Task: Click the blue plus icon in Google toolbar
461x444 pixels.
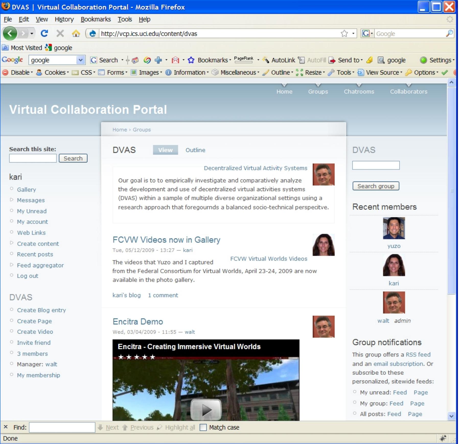Action: tap(158, 60)
